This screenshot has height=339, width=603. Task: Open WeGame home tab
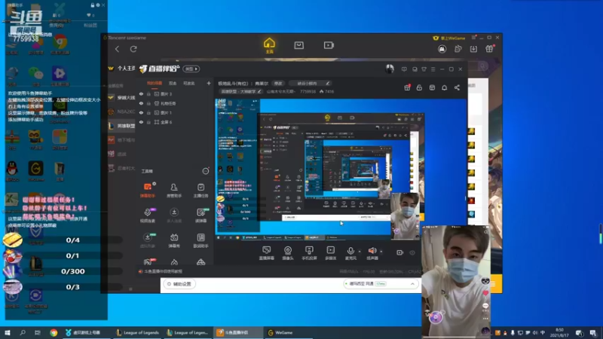269,45
